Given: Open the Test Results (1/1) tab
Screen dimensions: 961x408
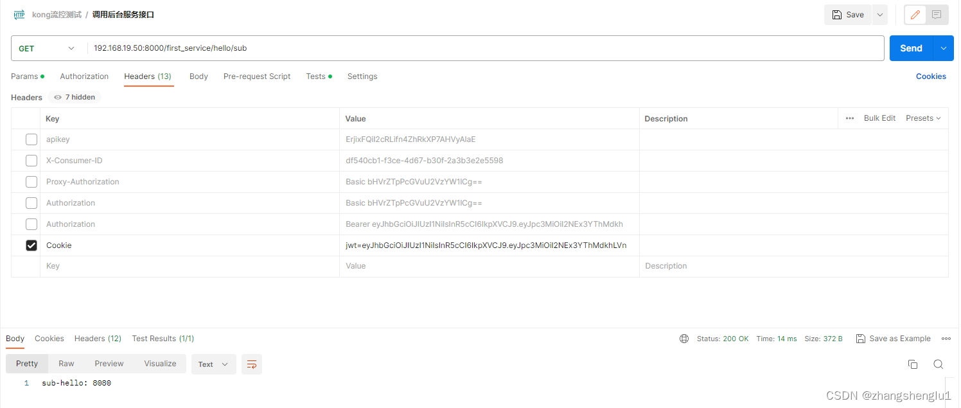Looking at the screenshot, I should pyautogui.click(x=163, y=339).
